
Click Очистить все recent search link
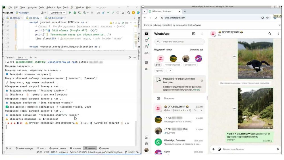point(196,50)
